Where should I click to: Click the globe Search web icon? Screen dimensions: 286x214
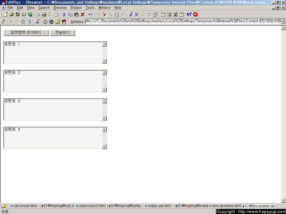pyautogui.click(x=51, y=22)
